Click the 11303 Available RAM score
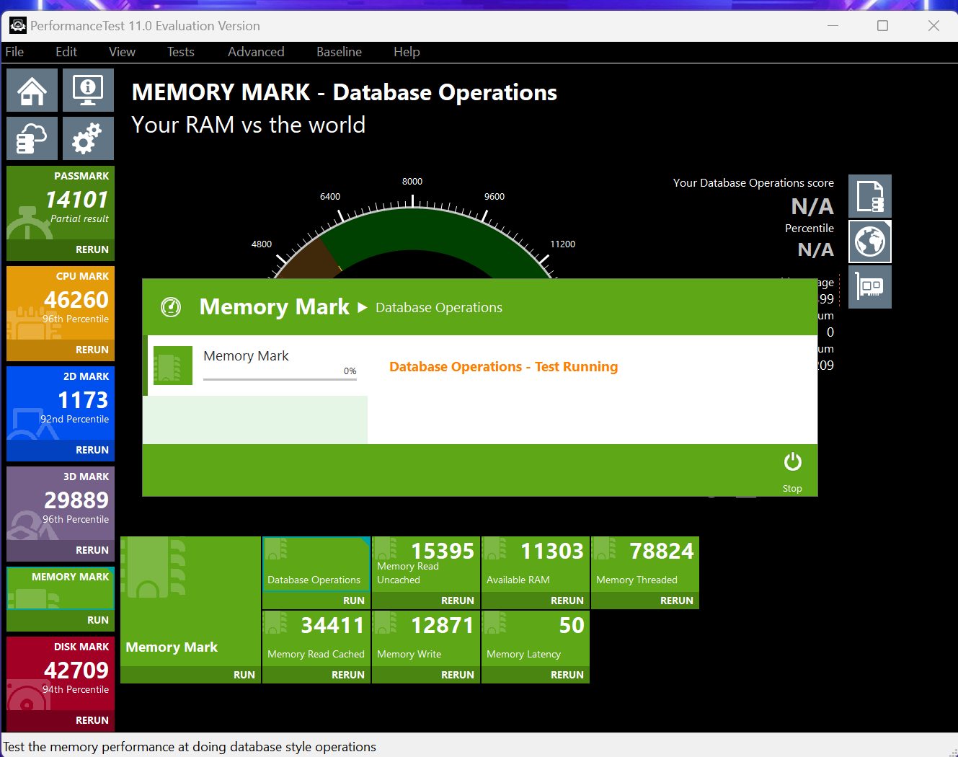This screenshot has width=958, height=757. [552, 552]
